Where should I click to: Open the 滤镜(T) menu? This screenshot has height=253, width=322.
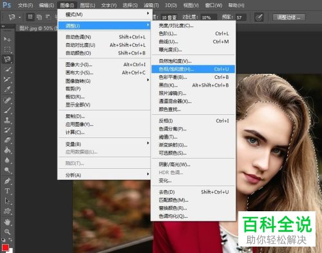point(151,5)
